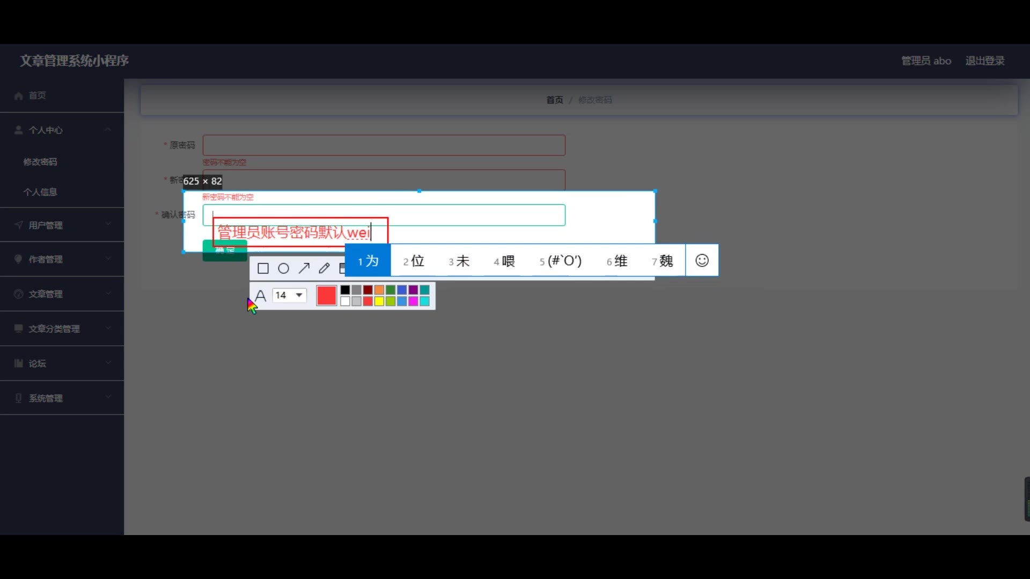Open 修改密码 submenu item
This screenshot has height=579, width=1030.
point(40,162)
